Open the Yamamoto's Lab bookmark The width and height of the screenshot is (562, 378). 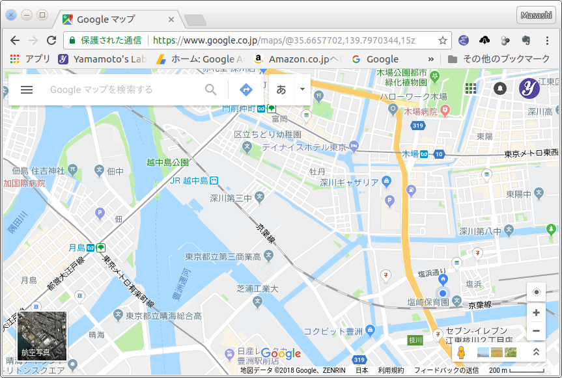point(102,59)
